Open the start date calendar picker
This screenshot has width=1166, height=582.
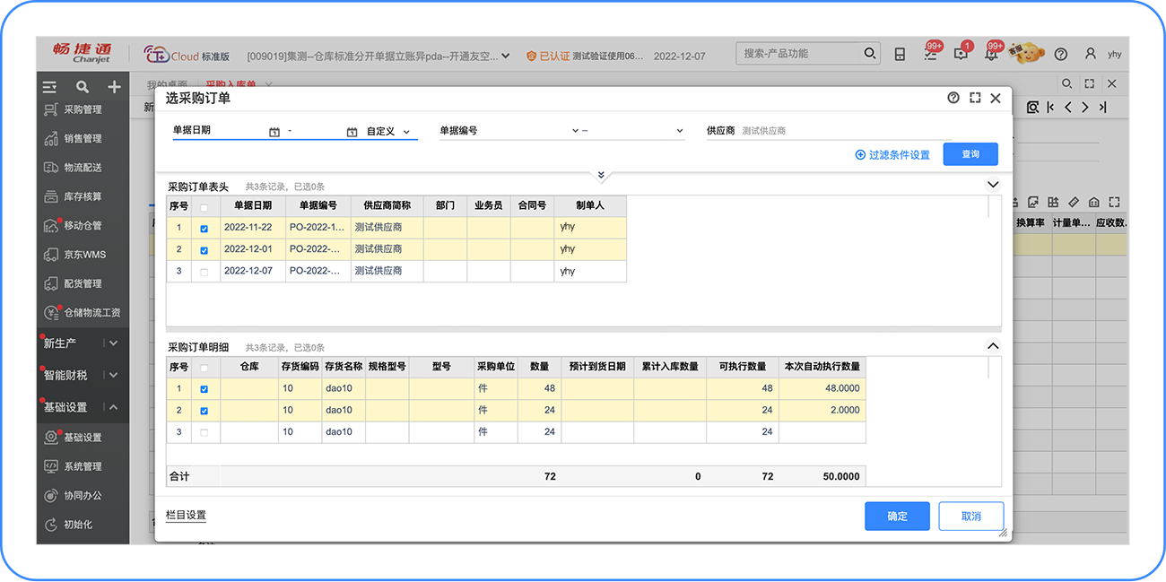coord(274,132)
